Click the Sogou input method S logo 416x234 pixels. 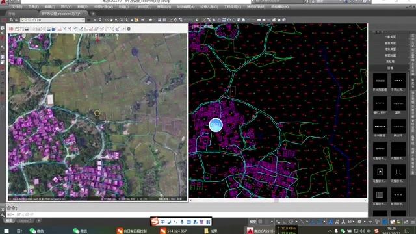(x=155, y=221)
